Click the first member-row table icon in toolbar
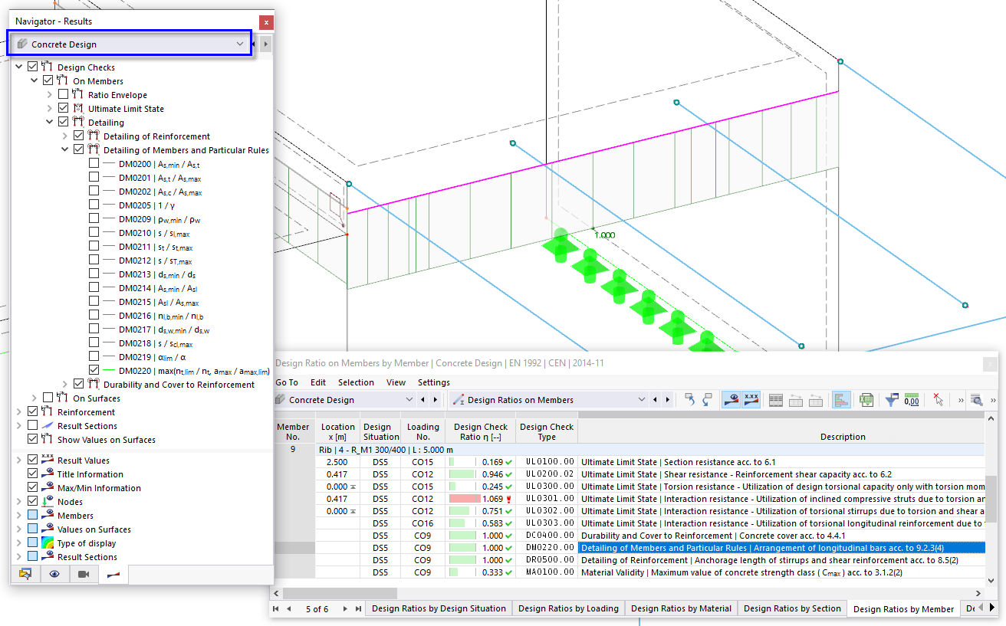 796,399
